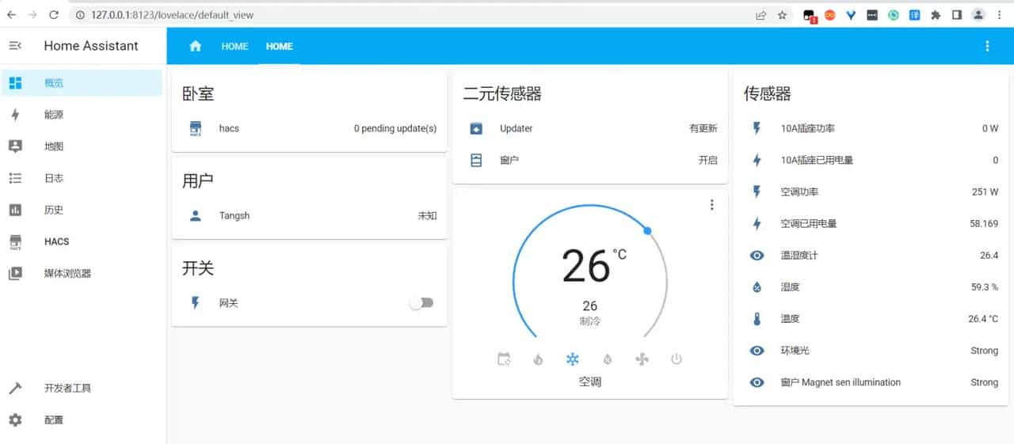Click the 59.3 % humidity value
The height and width of the screenshot is (444, 1014).
click(985, 287)
